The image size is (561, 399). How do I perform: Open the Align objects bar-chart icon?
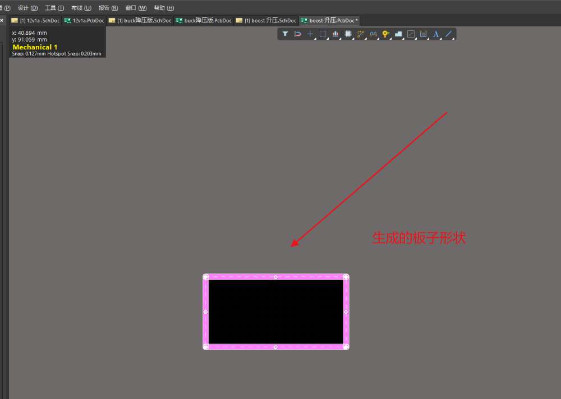pos(335,34)
